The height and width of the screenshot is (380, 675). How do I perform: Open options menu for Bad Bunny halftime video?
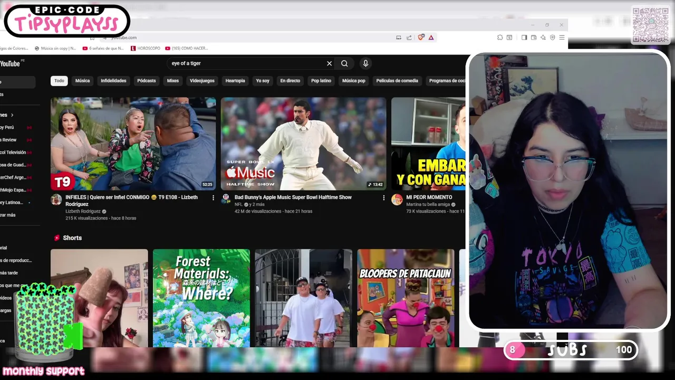[x=383, y=197]
